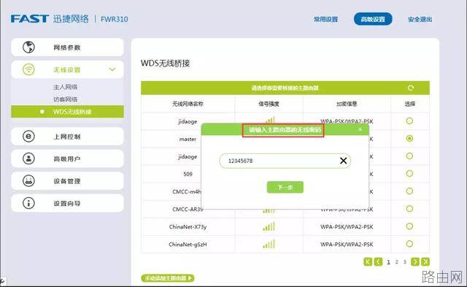Select the ChinaNet-X73y radio button
This screenshot has width=467, height=287.
click(x=409, y=226)
